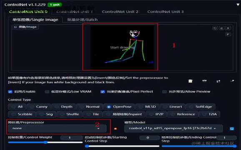Collapse the ControlNet panel triangle
This screenshot has height=150, width=241.
point(238,5)
